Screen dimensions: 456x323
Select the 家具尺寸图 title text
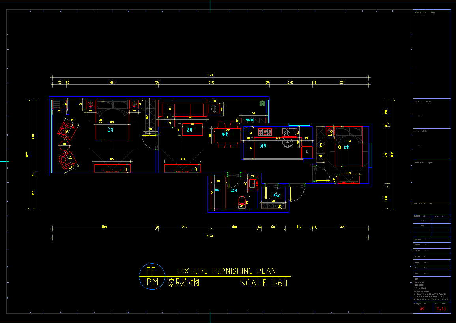[x=184, y=283]
